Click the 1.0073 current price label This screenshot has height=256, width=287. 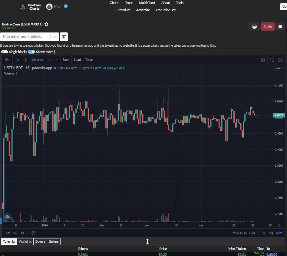pyautogui.click(x=279, y=115)
